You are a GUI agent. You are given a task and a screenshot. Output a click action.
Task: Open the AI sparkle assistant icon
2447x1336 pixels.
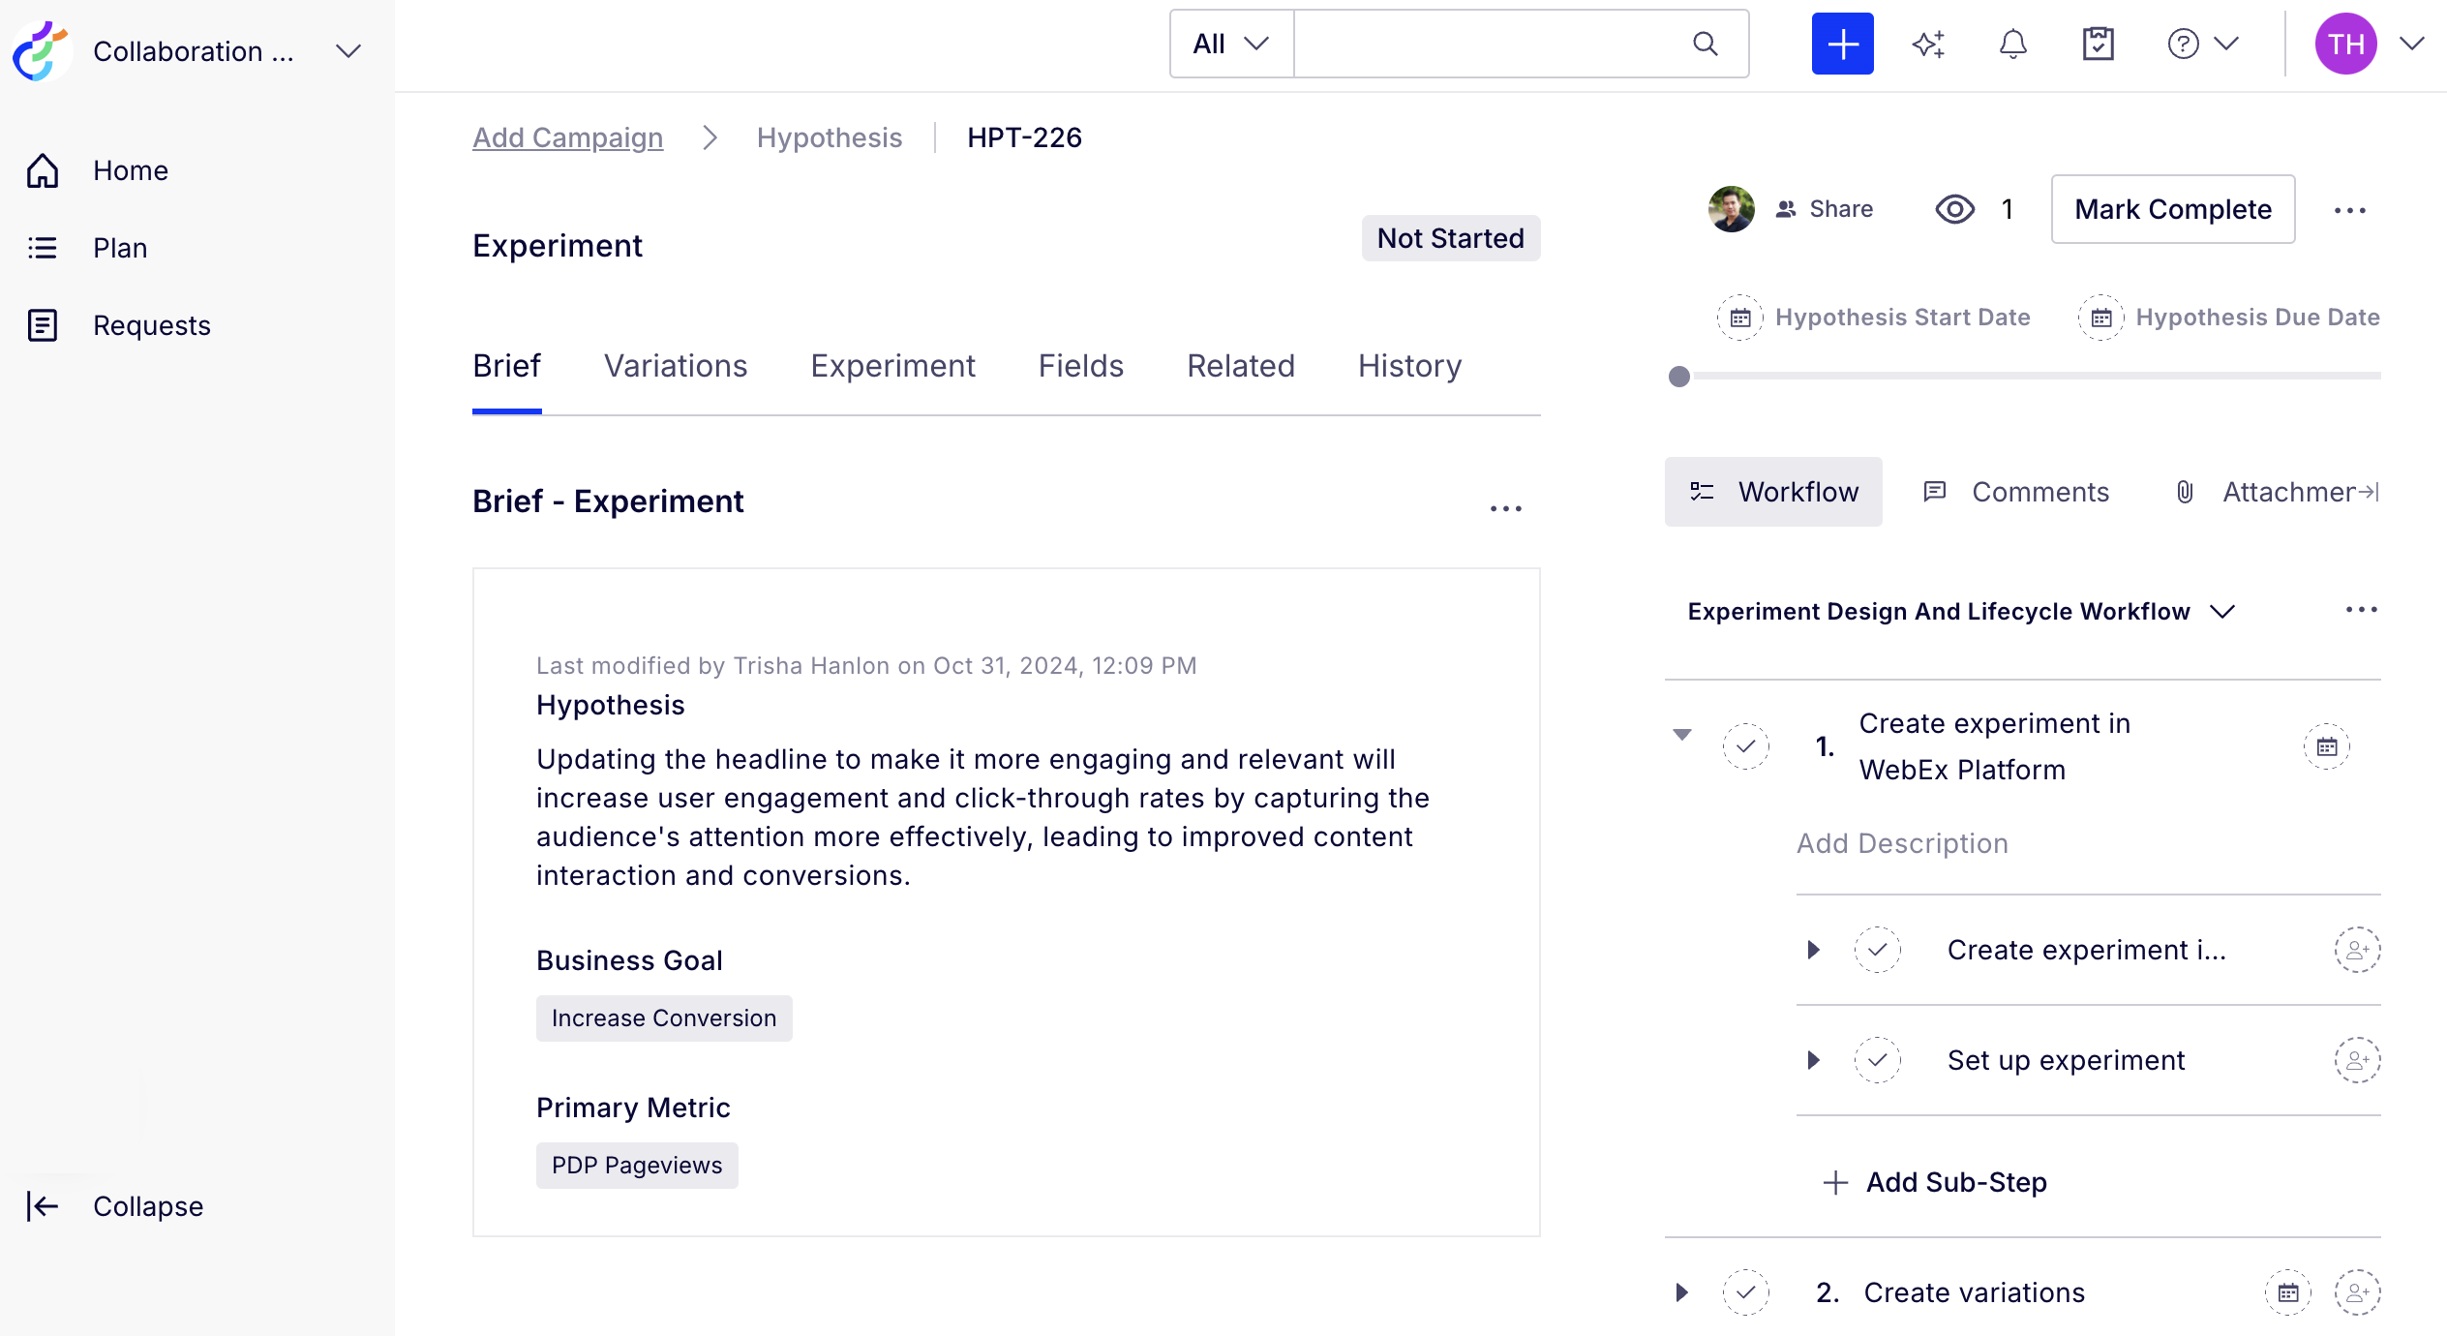[1927, 44]
